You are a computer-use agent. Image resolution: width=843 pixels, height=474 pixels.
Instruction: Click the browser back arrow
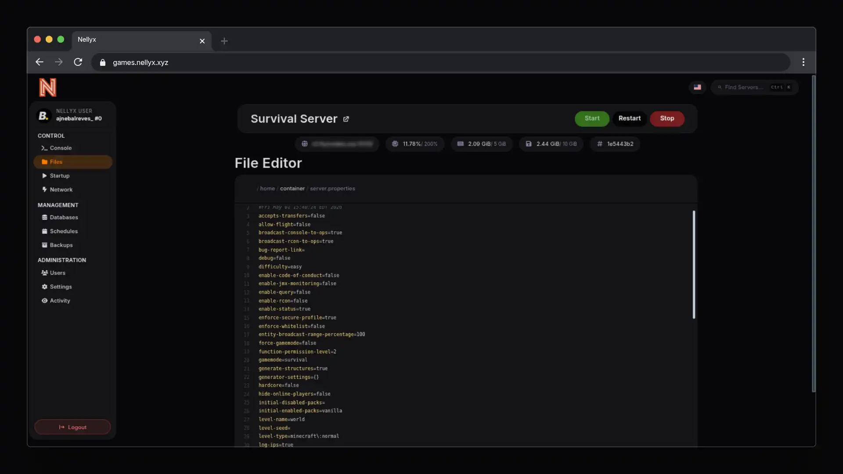(x=40, y=62)
